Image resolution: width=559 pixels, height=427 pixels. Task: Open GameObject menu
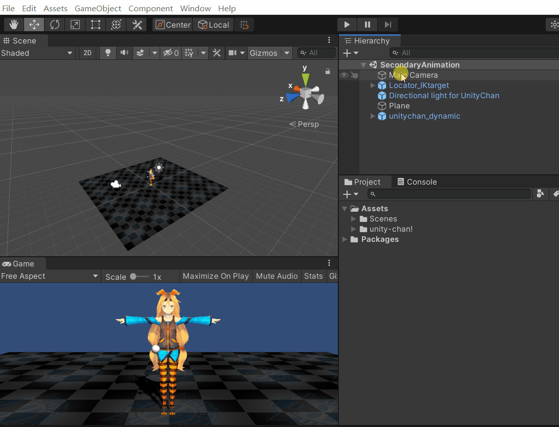click(x=98, y=8)
